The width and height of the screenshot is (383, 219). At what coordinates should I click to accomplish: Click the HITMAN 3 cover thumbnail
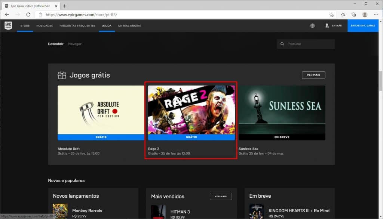click(158, 212)
